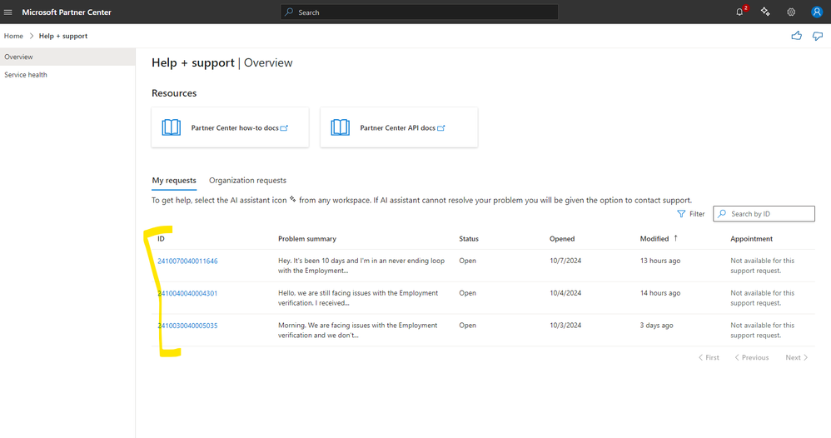
Task: Go to Next page of results
Action: pos(797,357)
